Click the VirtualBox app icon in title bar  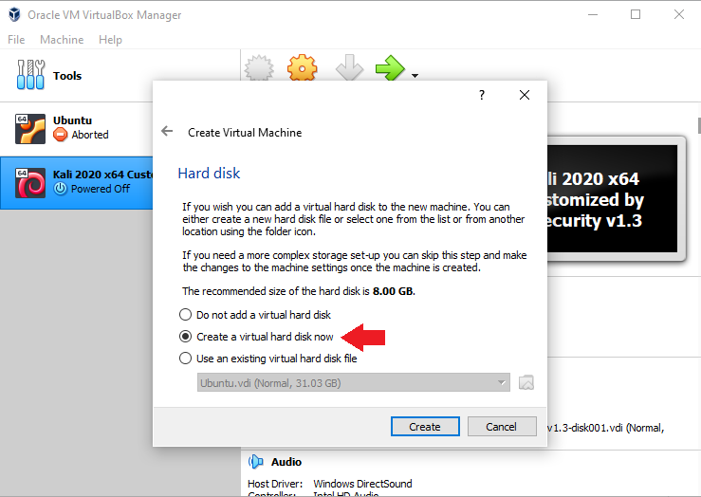(x=15, y=15)
